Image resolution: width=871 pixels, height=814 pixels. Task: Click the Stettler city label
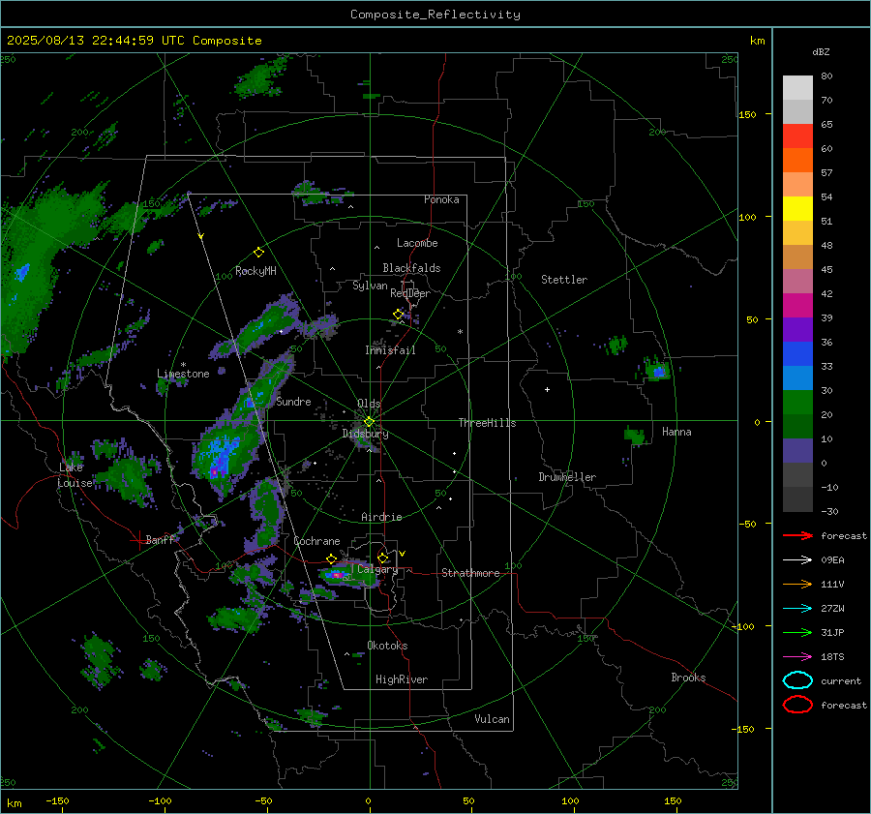pyautogui.click(x=564, y=280)
